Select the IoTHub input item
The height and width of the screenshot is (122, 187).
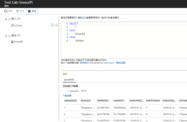point(18,25)
